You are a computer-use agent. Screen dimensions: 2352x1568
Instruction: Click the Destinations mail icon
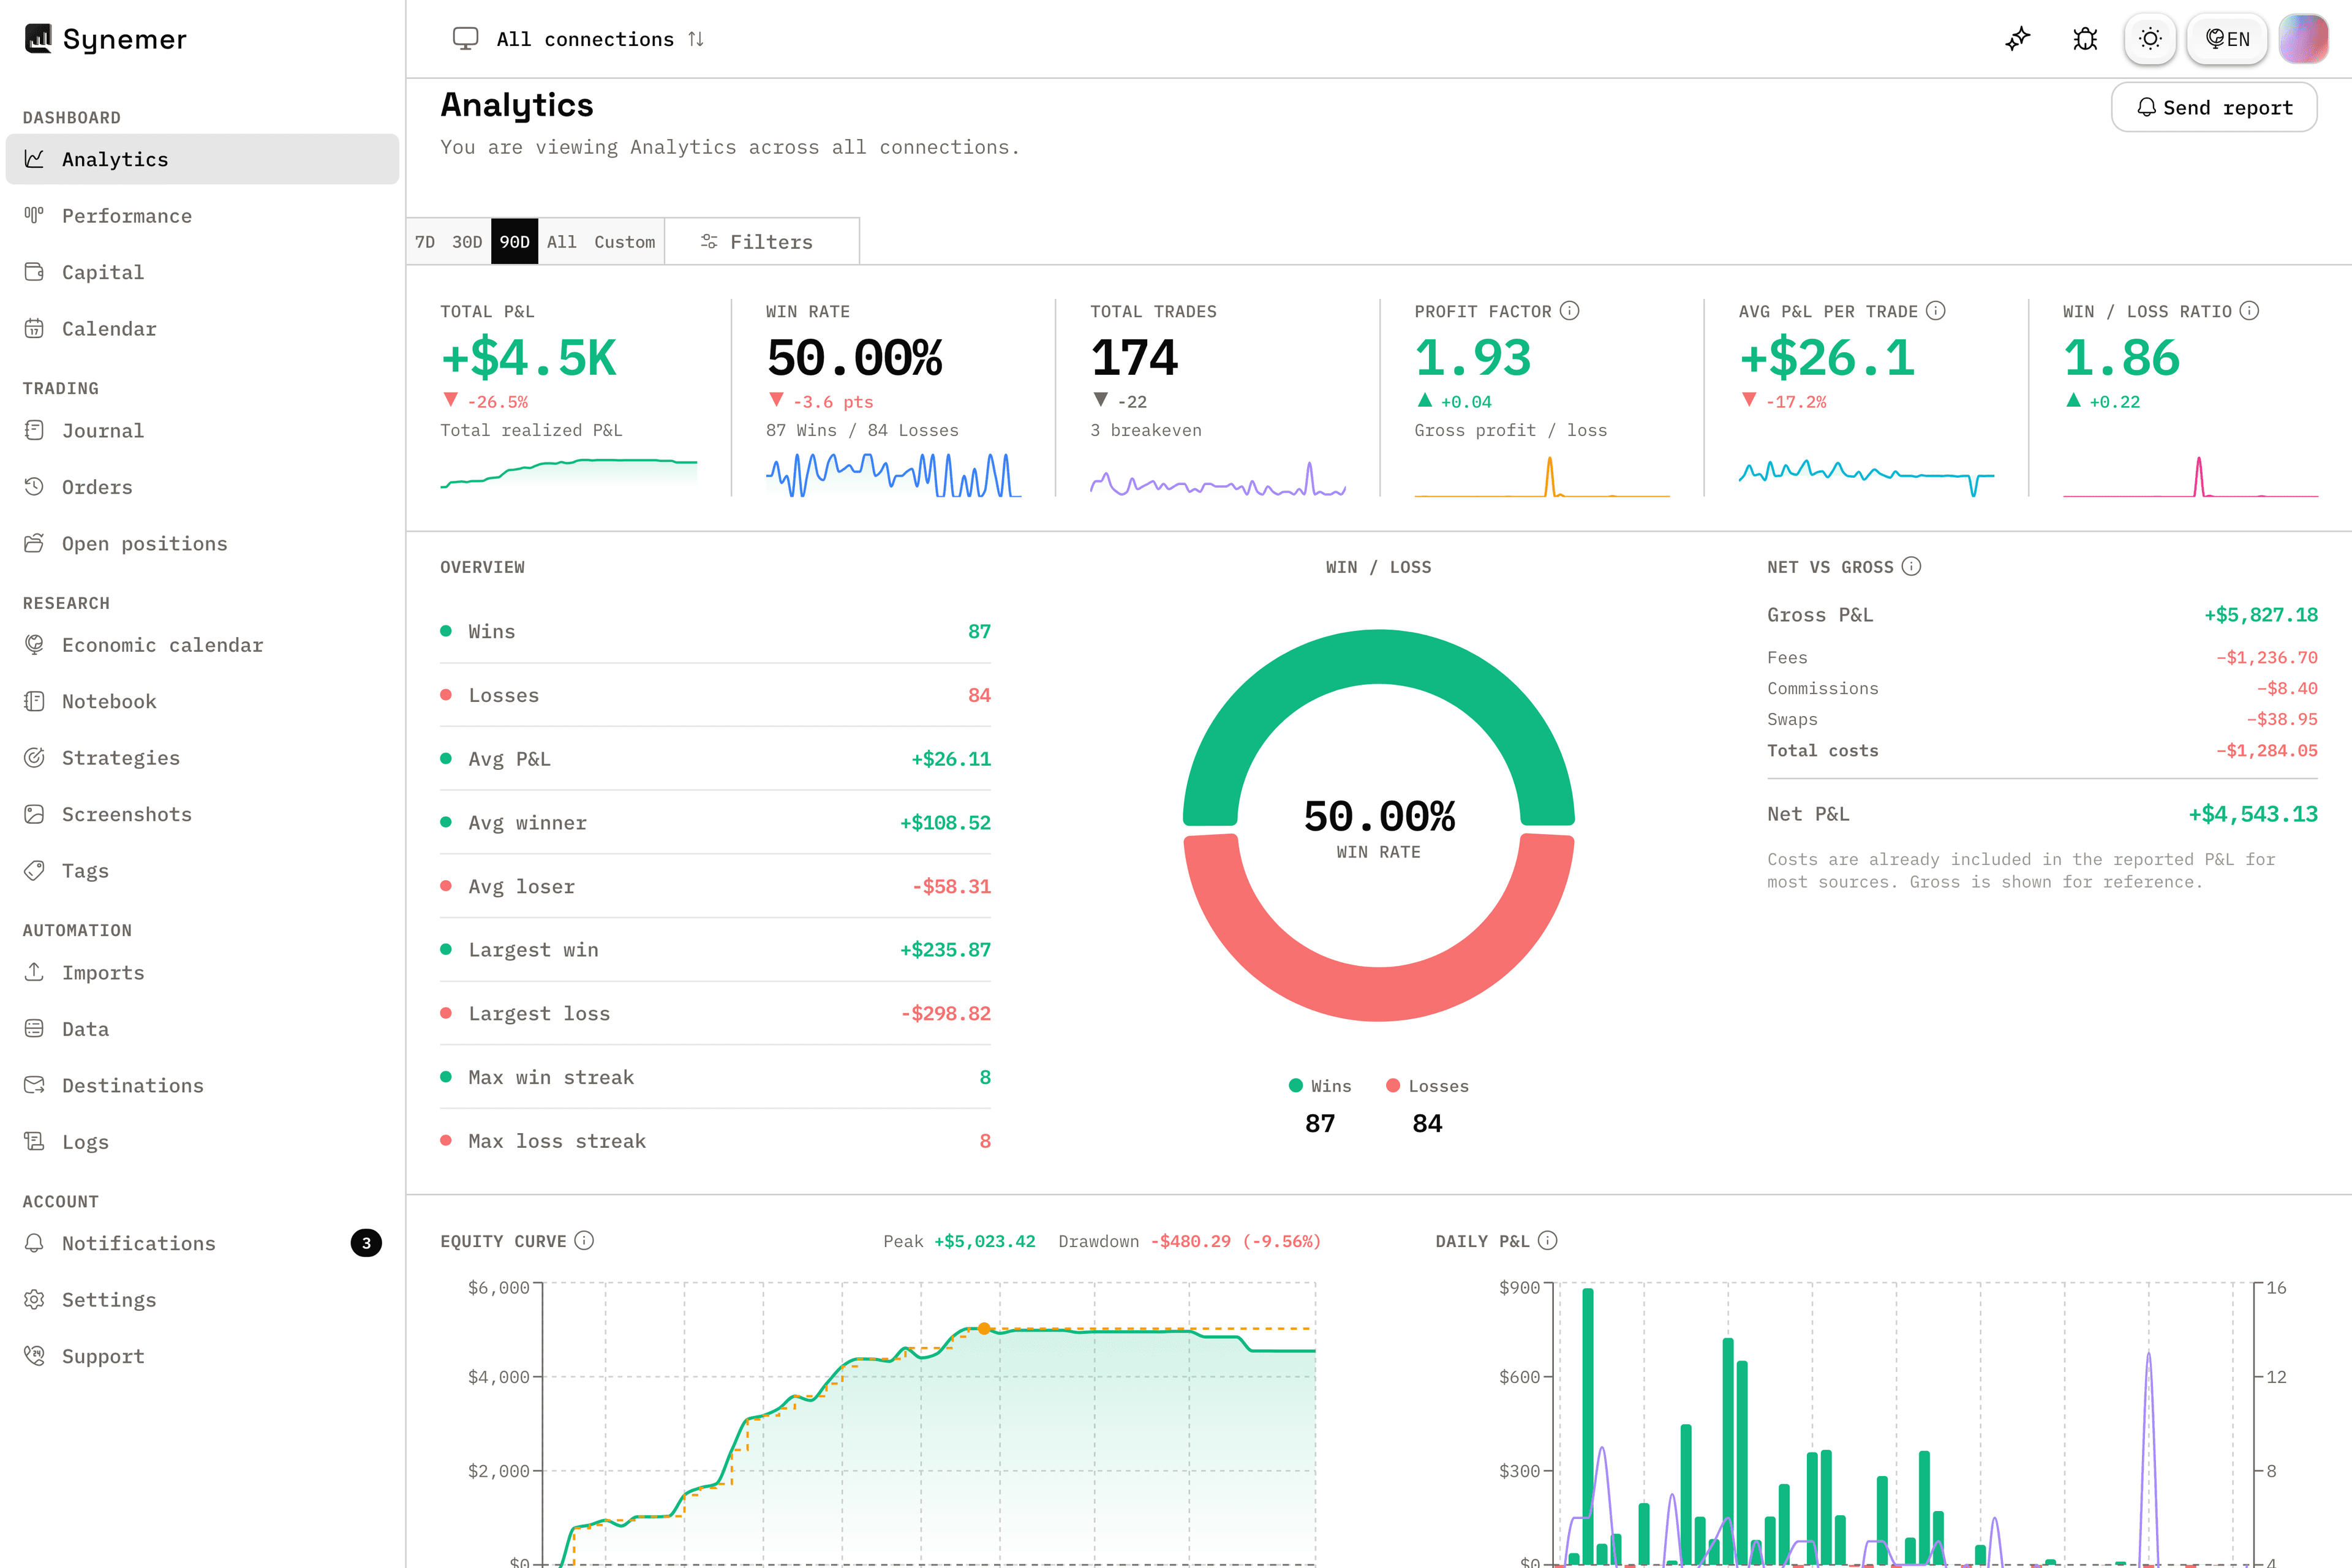34,1085
